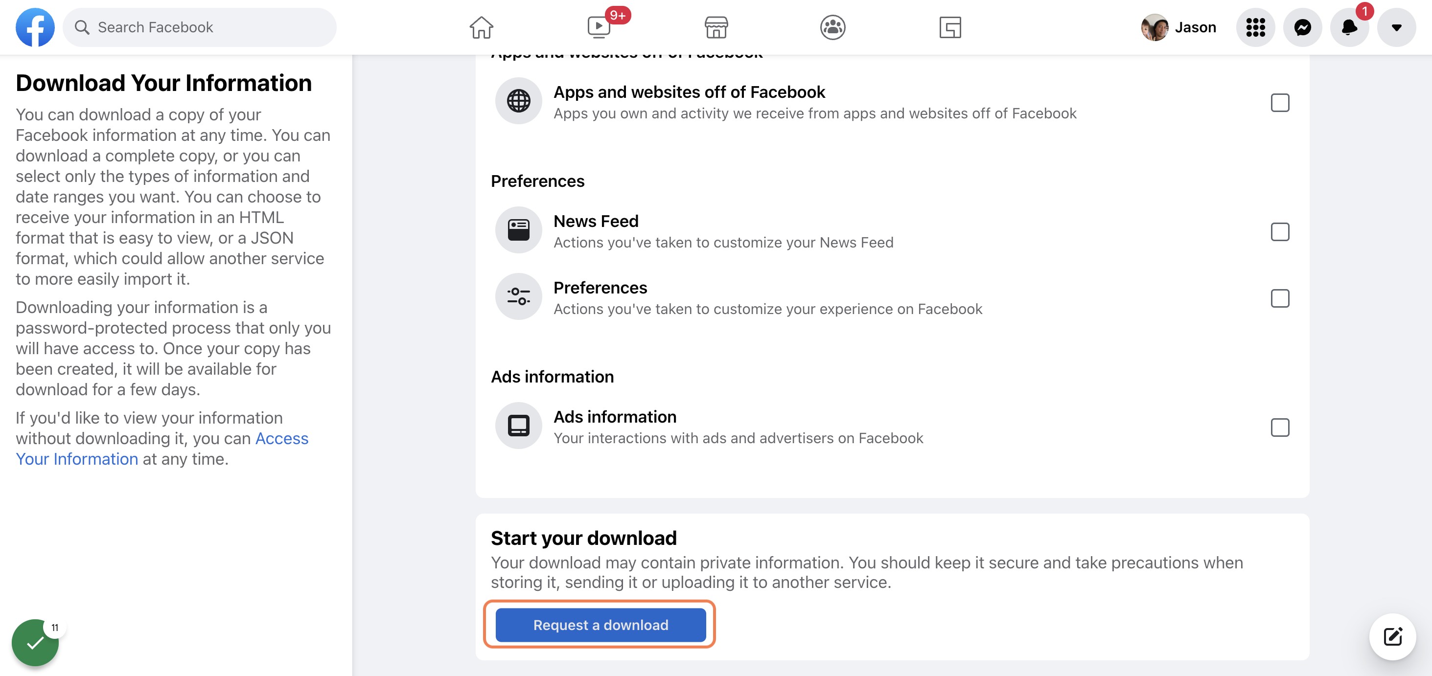
Task: Open the notifications bell
Action: pyautogui.click(x=1349, y=27)
